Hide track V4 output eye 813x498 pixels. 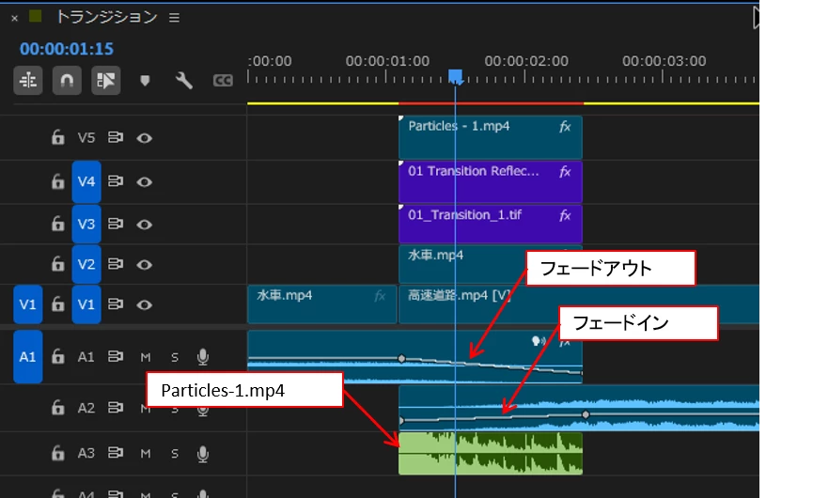144,182
